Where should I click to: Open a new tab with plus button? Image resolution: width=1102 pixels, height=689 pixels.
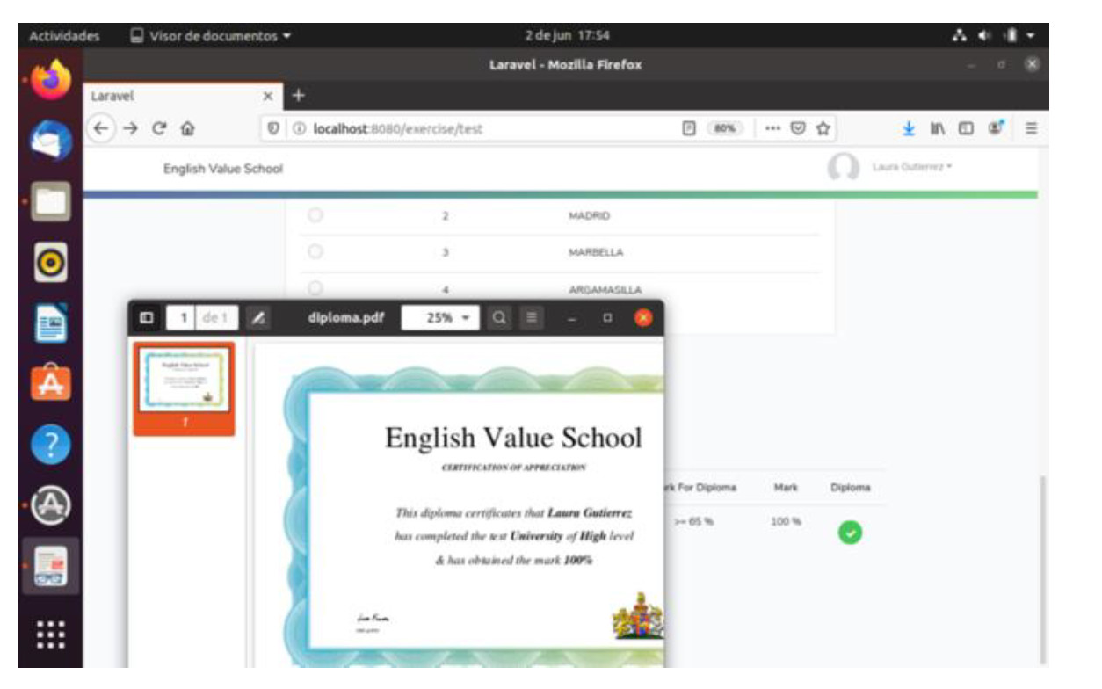[x=298, y=95]
